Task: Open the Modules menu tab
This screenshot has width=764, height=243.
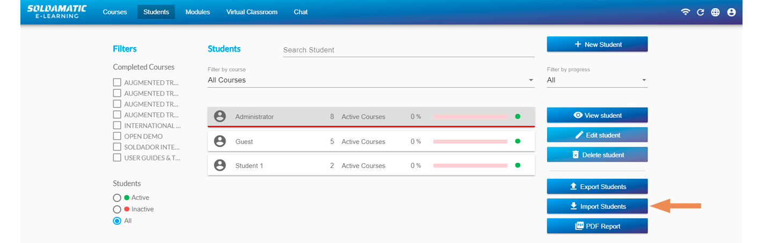Action: (198, 12)
